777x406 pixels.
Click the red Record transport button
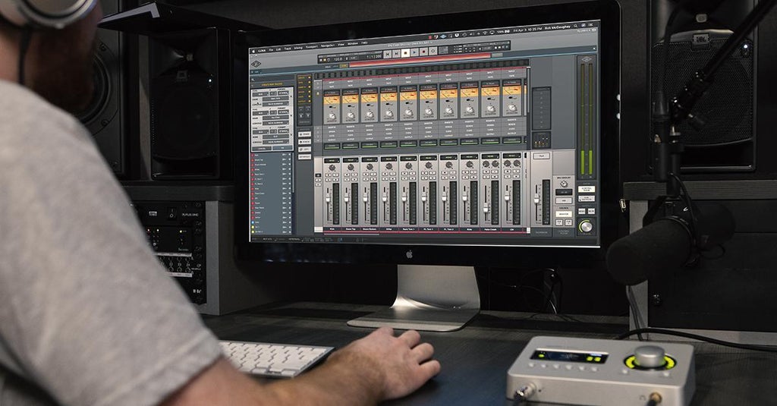pos(423,52)
